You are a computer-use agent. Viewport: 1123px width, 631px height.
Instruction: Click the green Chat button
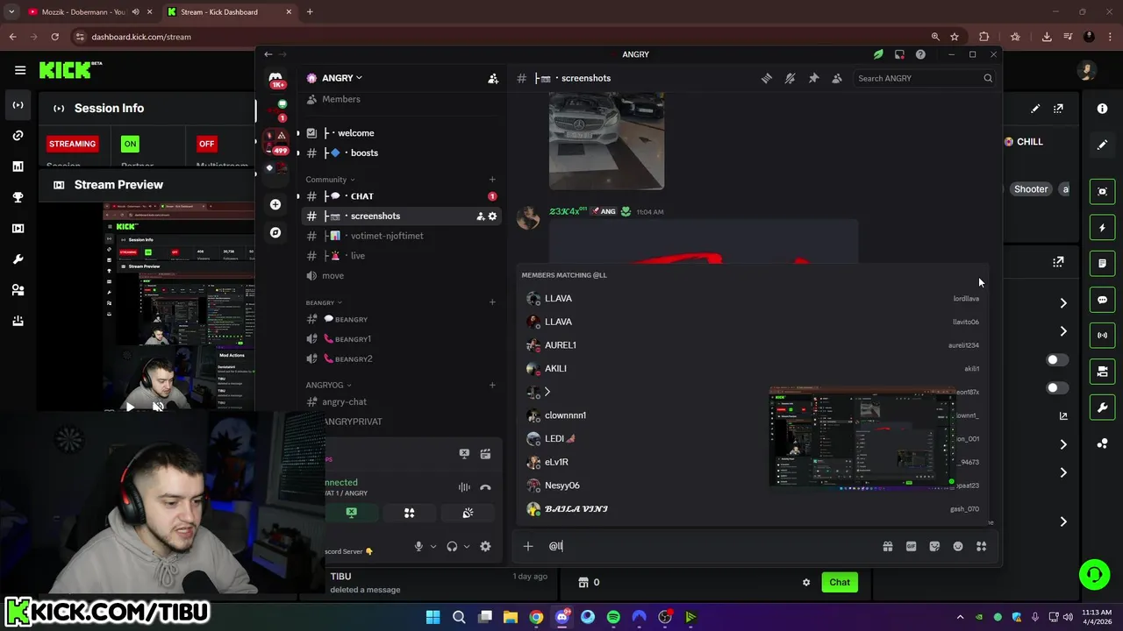(x=840, y=582)
